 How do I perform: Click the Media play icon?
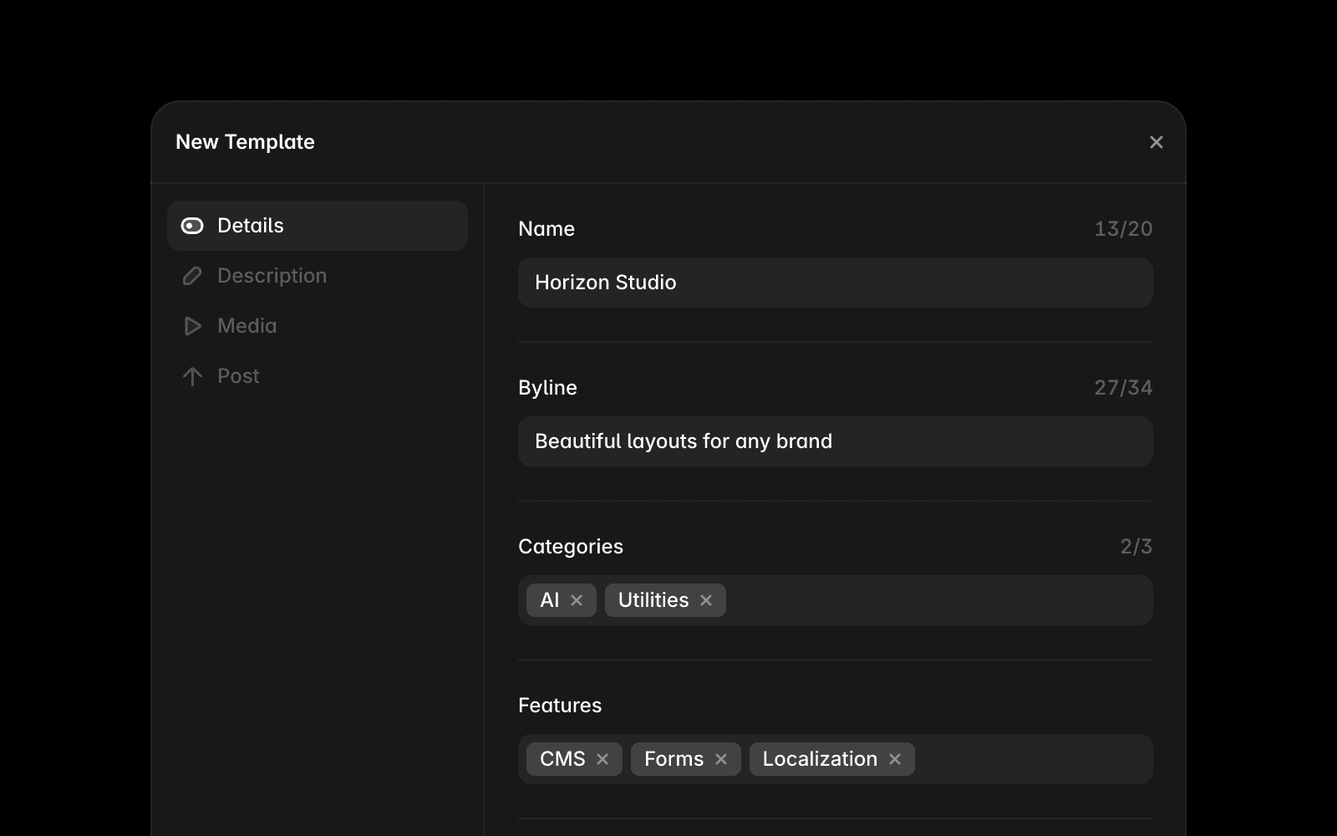192,326
